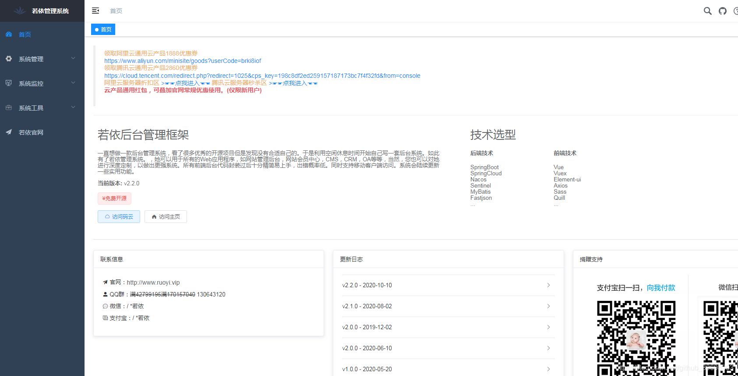Click the 阿里云服务器折扣区 点我进入 link
Viewport: 738px width, 376px height.
[x=186, y=83]
